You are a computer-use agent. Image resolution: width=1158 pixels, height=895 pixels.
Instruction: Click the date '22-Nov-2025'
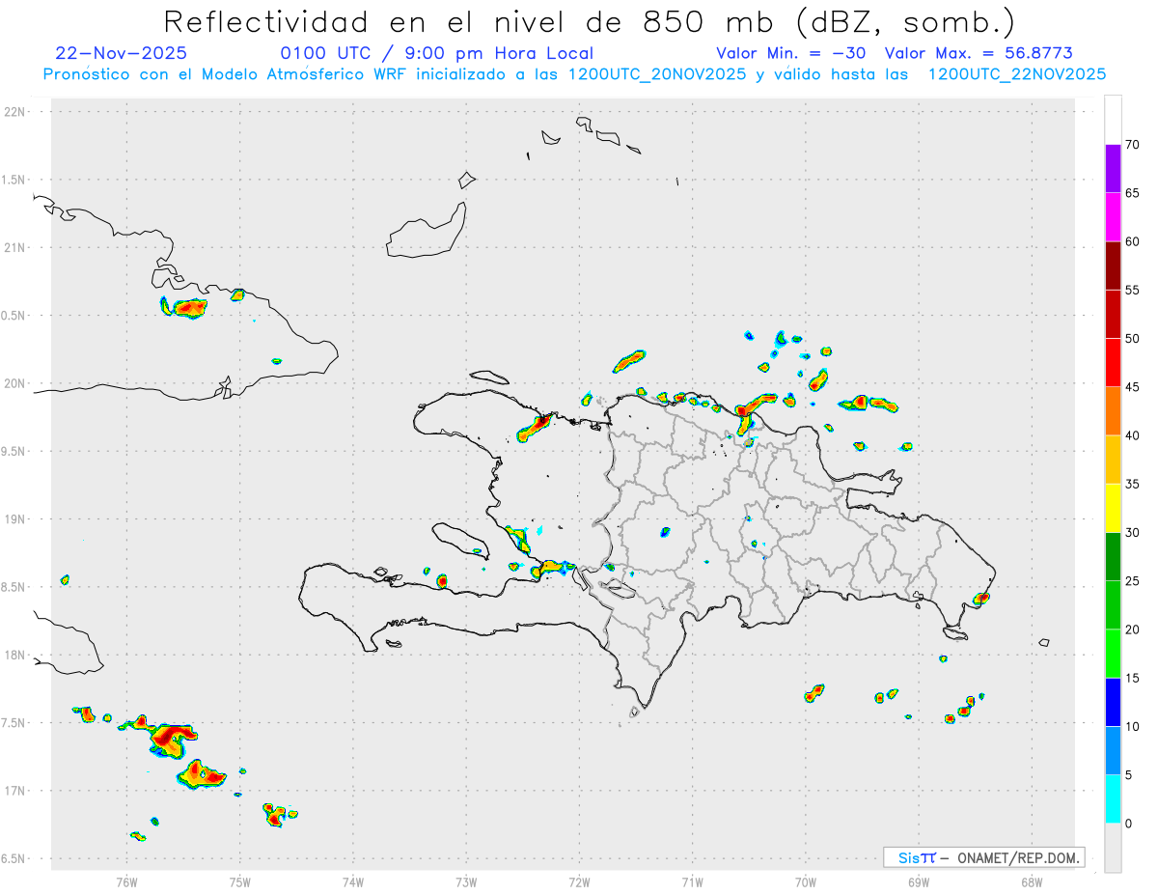click(x=121, y=53)
